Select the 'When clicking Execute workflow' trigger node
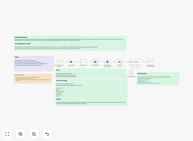 click(59, 62)
